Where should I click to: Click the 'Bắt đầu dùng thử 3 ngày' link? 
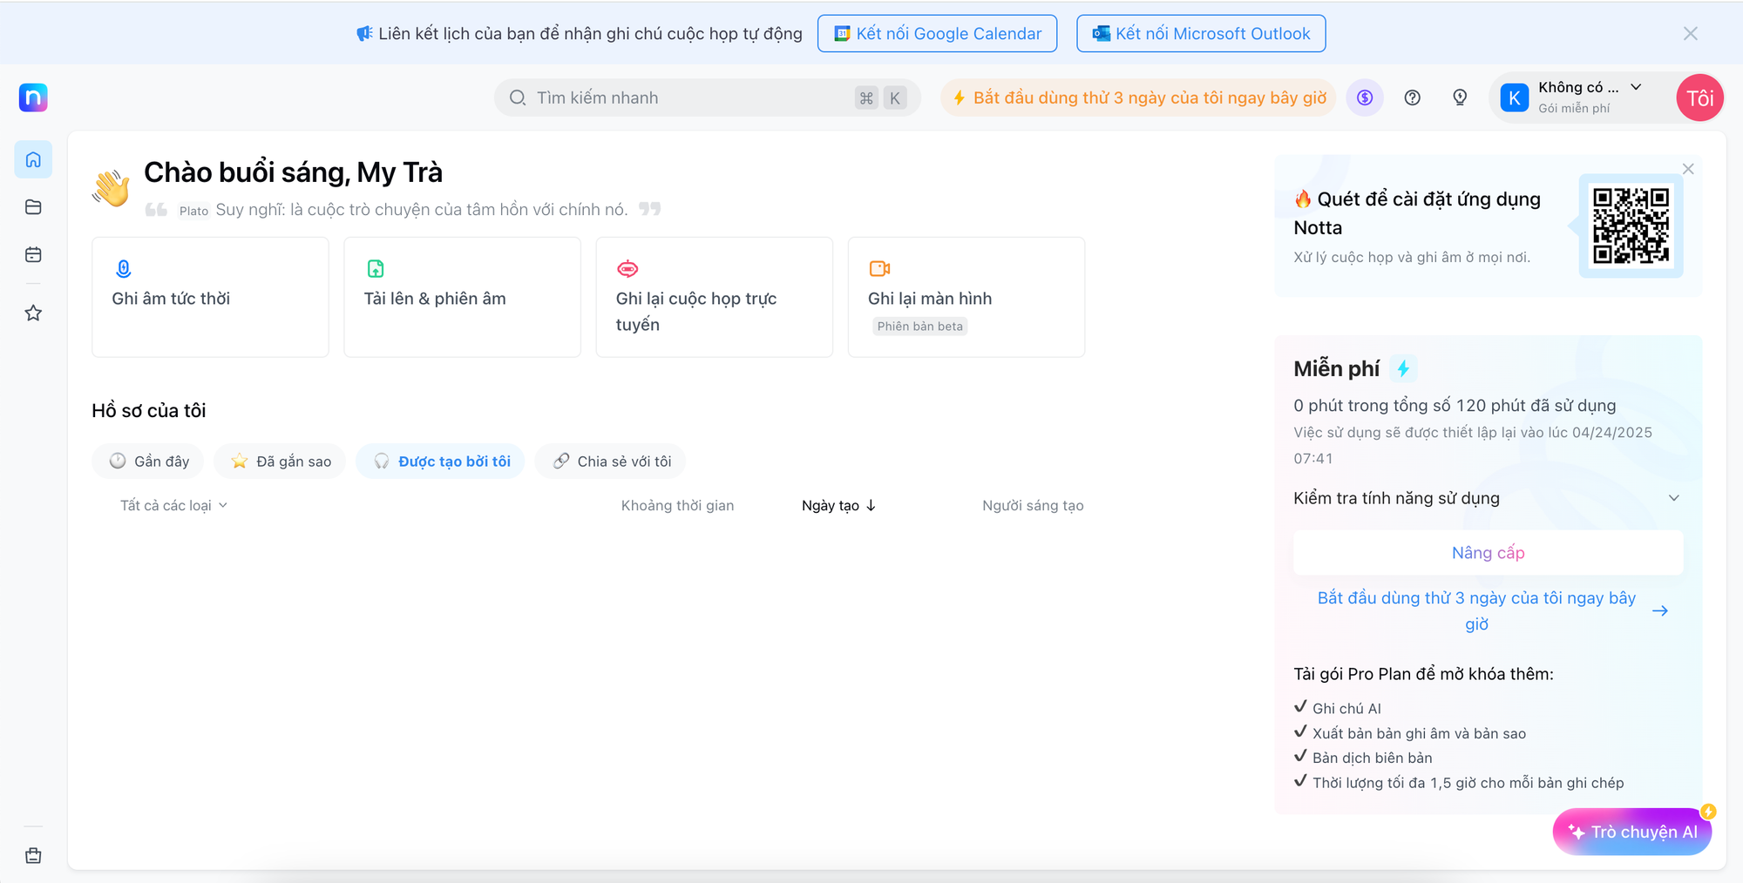(1476, 610)
